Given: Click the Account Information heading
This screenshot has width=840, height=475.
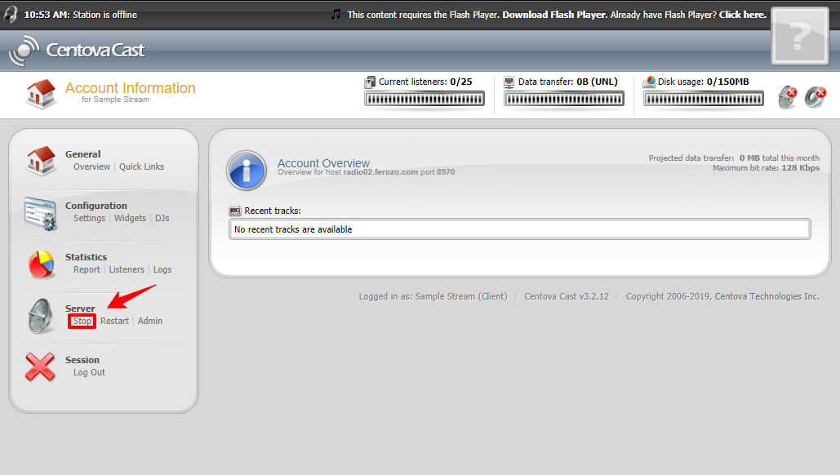Looking at the screenshot, I should [x=130, y=88].
